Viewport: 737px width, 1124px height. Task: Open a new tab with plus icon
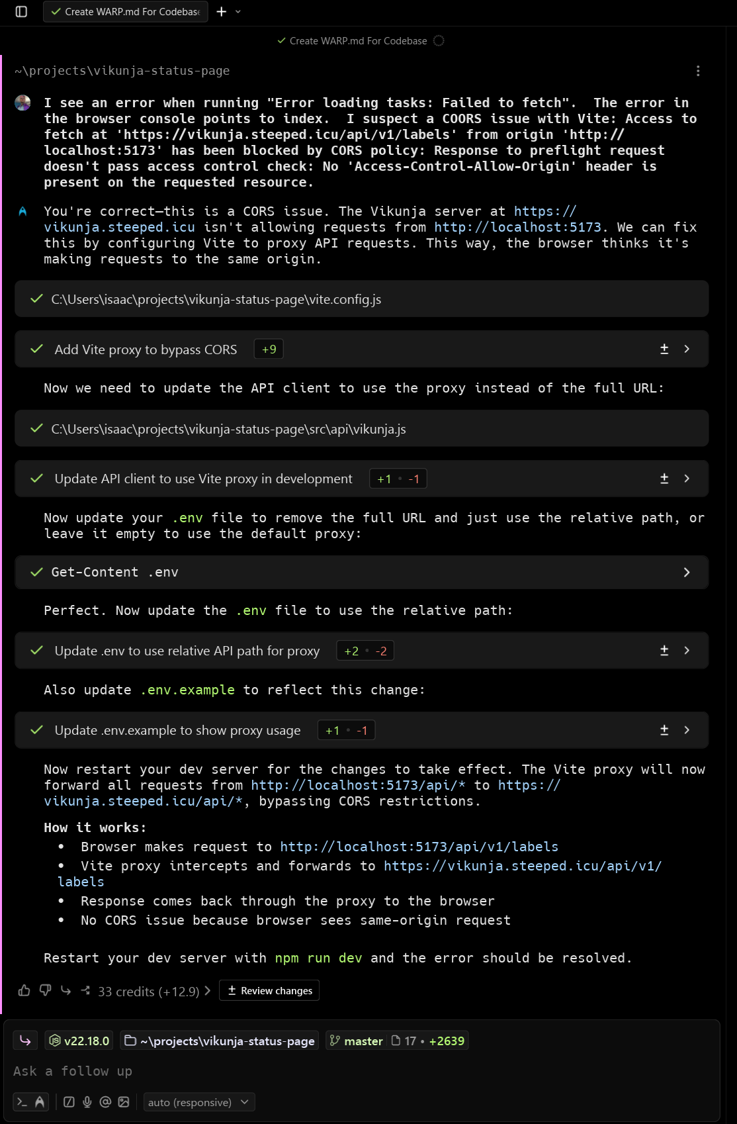[x=222, y=11]
